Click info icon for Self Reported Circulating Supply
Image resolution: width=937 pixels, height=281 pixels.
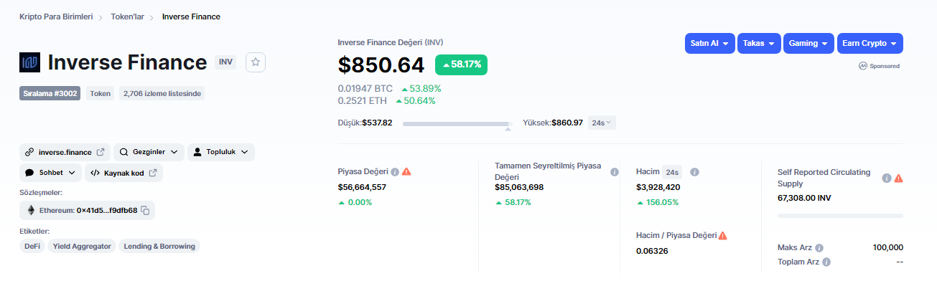[x=887, y=178]
